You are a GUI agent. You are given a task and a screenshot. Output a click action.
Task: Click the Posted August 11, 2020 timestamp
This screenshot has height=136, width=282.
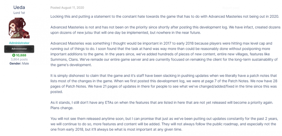click(x=67, y=8)
